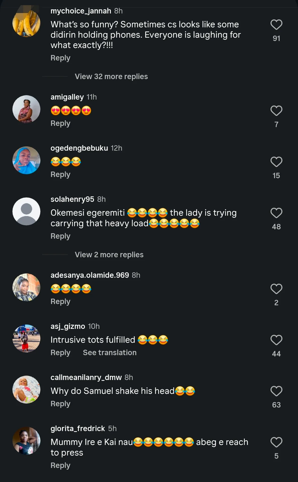
Task: Like mychoice_jannah's comment with heart icon
Action: tap(276, 25)
